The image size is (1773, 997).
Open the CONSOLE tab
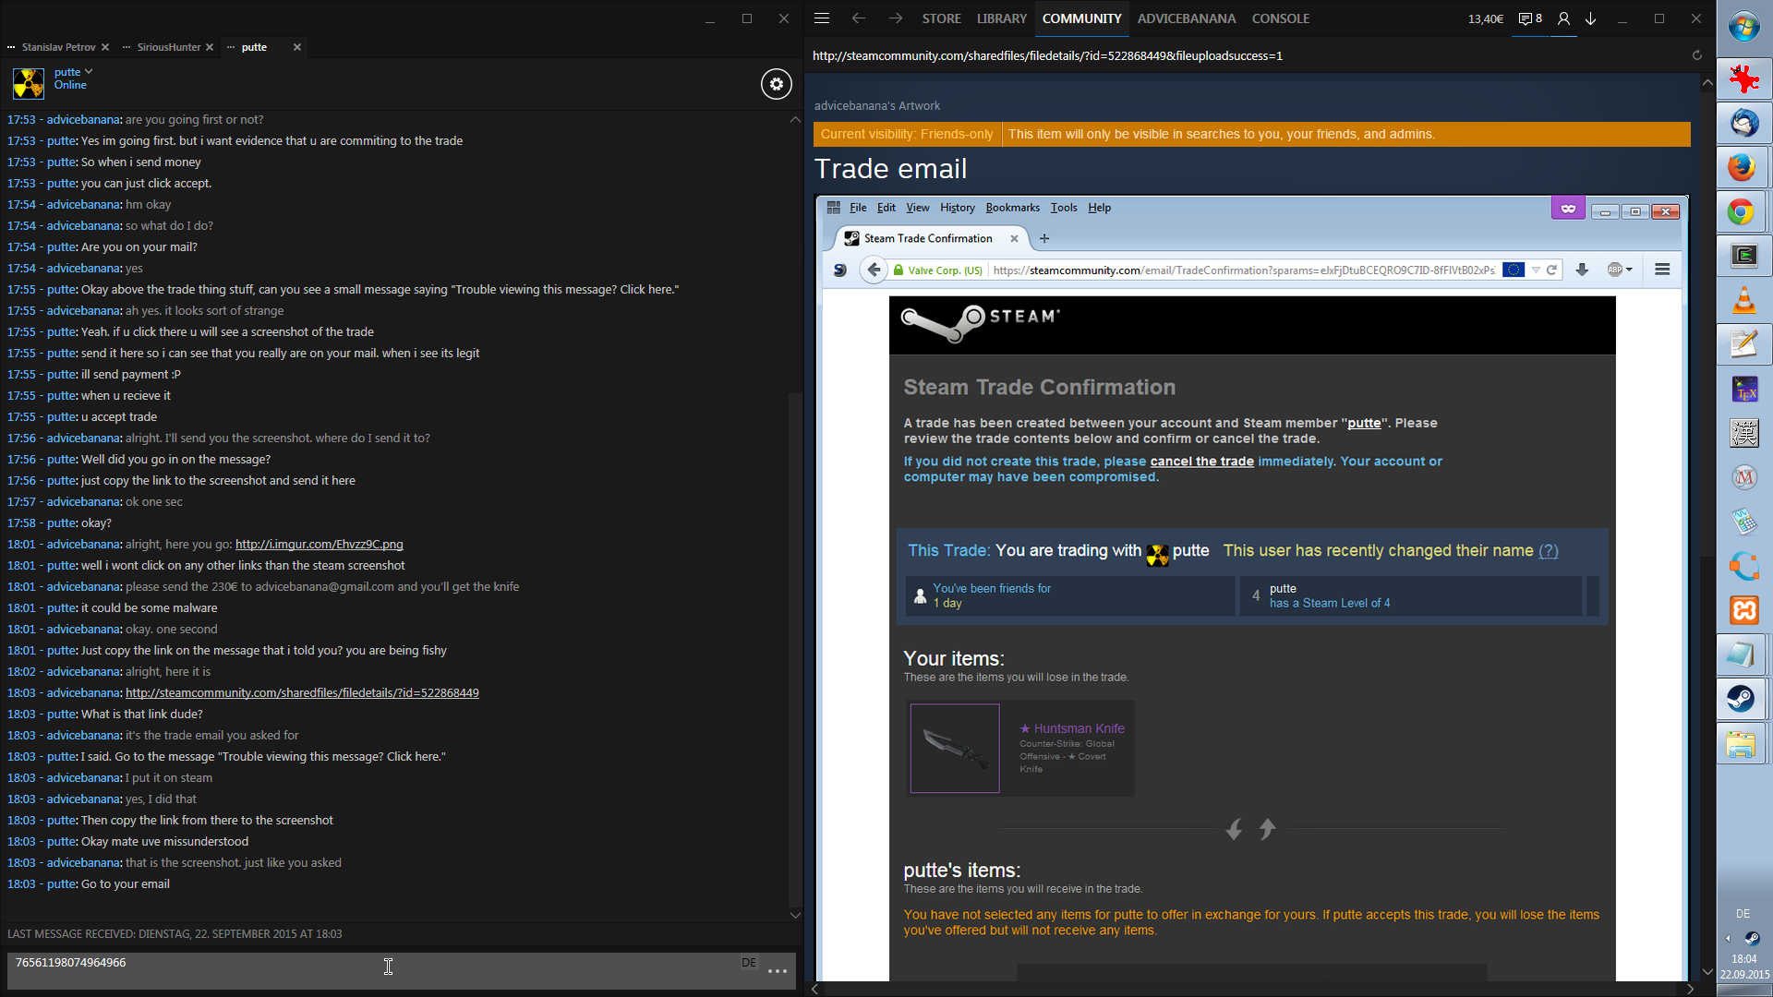(x=1280, y=18)
